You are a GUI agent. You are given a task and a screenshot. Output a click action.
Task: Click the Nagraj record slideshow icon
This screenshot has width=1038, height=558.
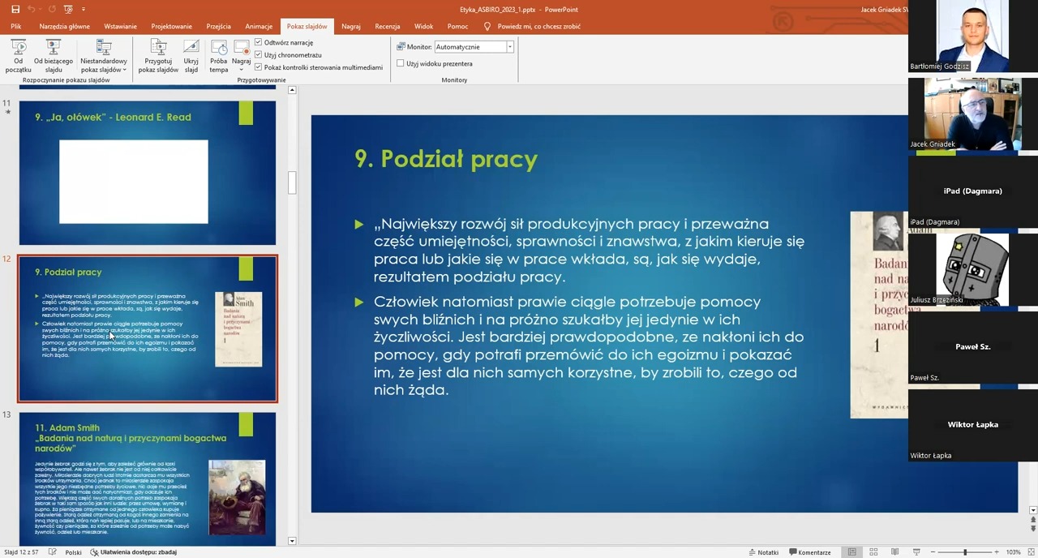[242, 48]
